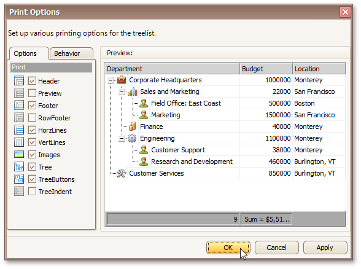Toggle the VertLines checkbox
This screenshot has height=269, width=361.
[32, 142]
